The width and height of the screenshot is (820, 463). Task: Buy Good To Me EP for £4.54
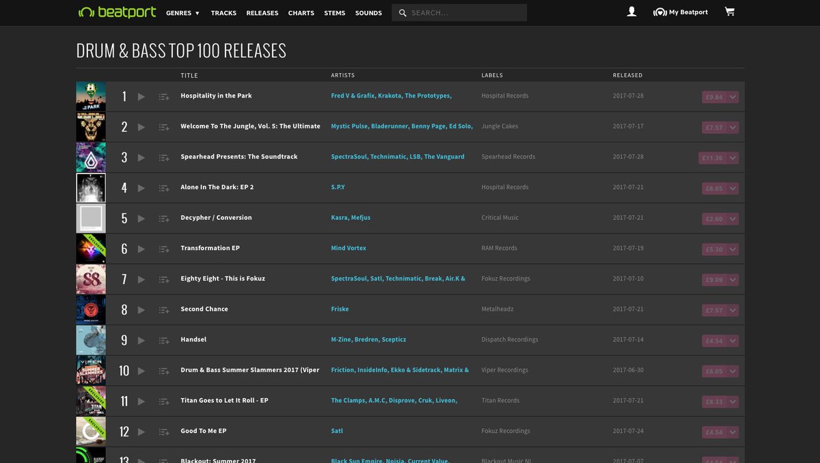pyautogui.click(x=714, y=432)
